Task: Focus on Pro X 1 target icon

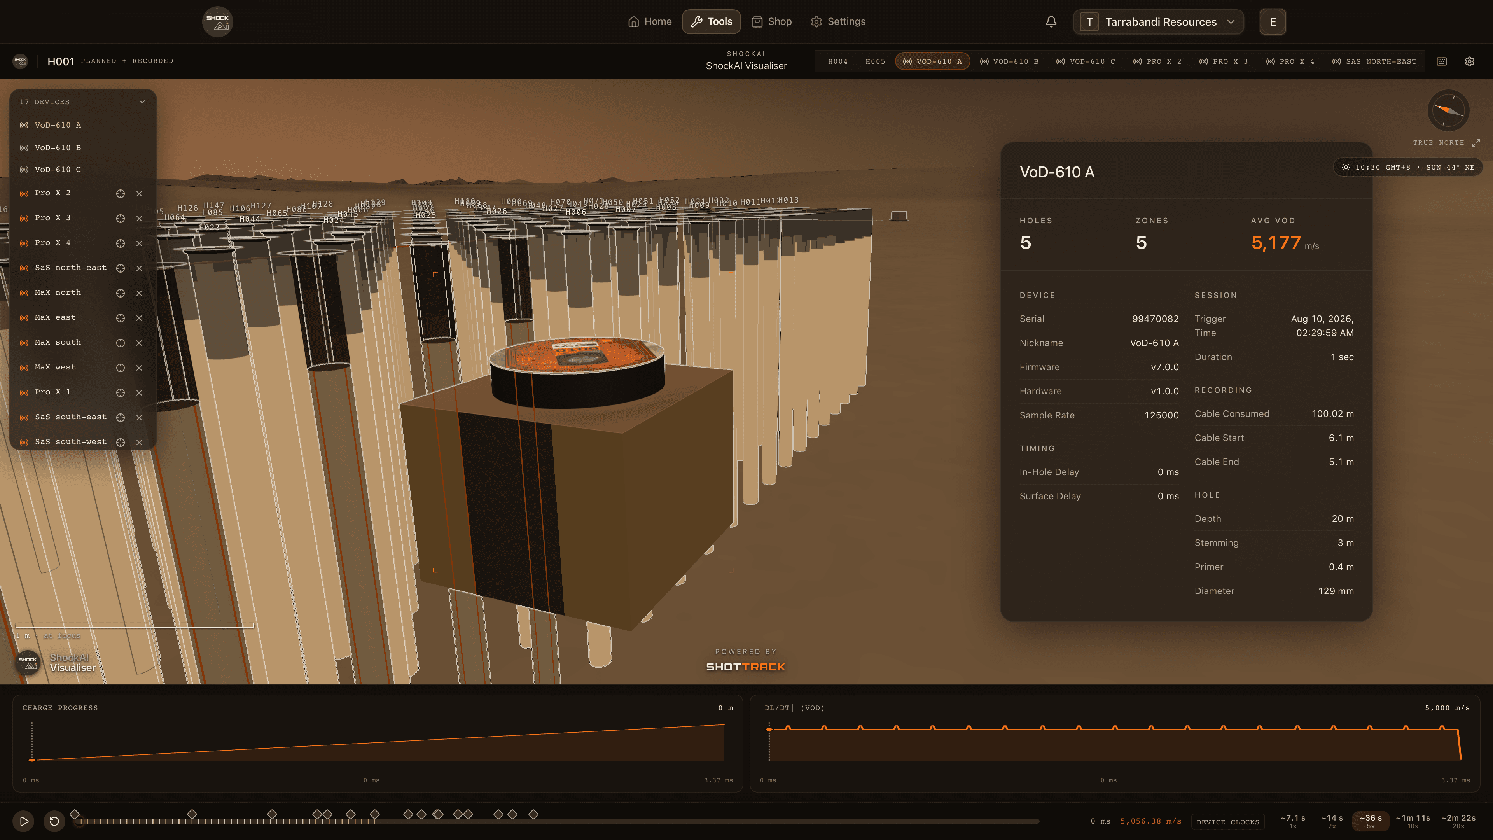Action: 120,392
